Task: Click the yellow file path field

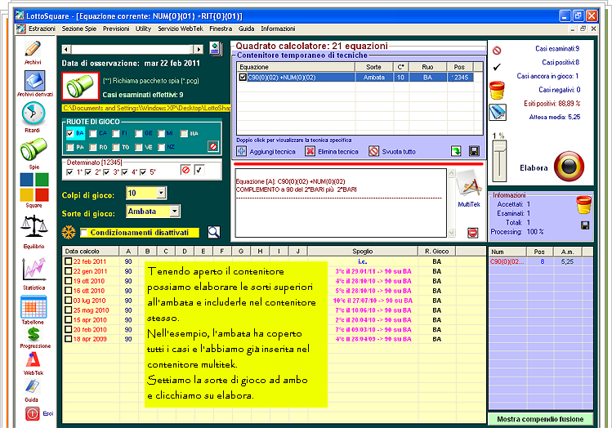Action: (145, 108)
